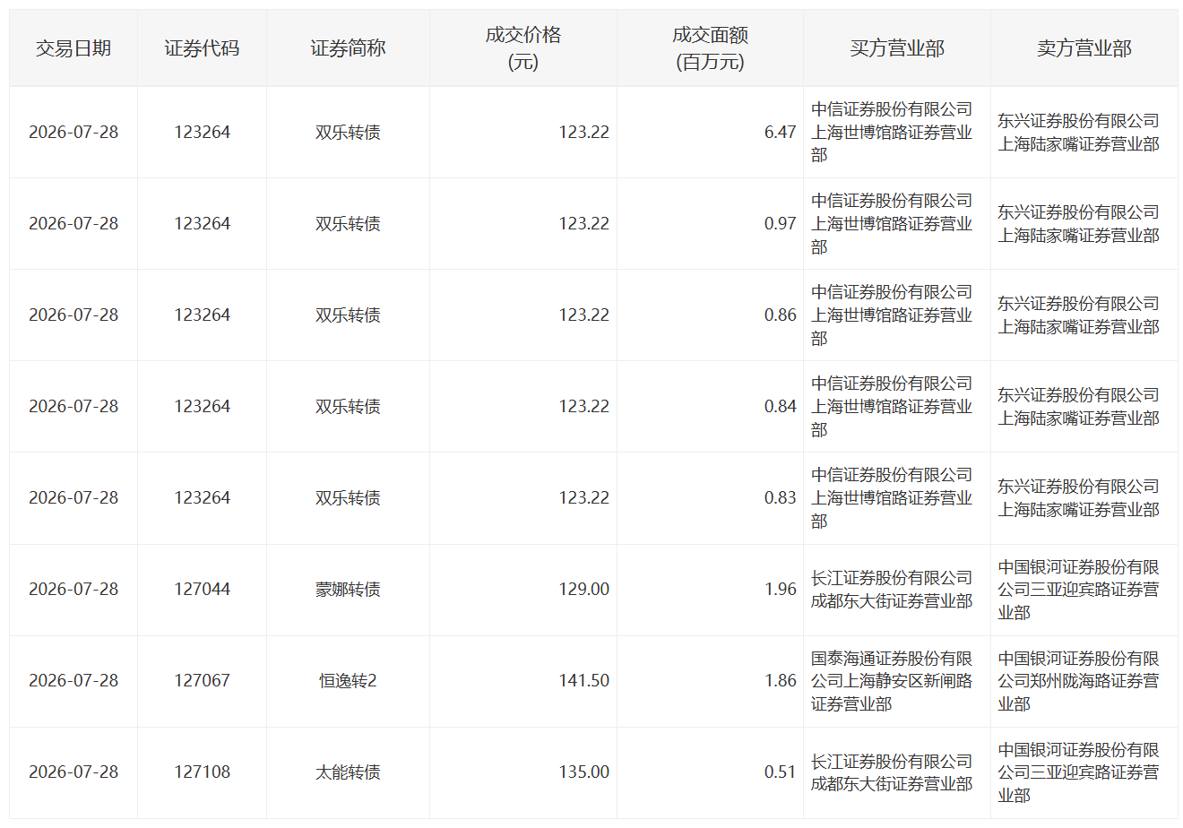Select the 恒逸转2 name cell
This screenshot has width=1183, height=828.
coord(348,681)
